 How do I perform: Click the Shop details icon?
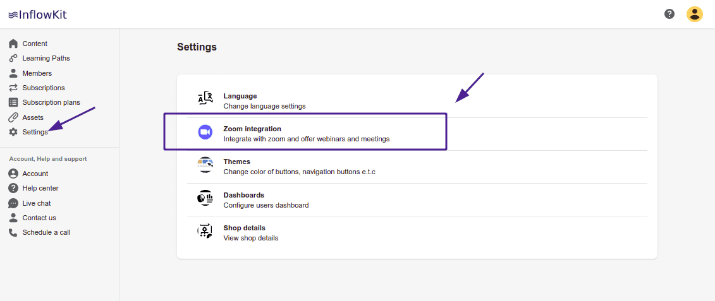[205, 231]
